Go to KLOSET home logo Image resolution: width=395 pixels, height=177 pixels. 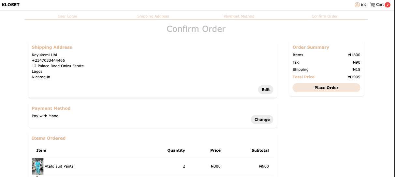(x=11, y=5)
